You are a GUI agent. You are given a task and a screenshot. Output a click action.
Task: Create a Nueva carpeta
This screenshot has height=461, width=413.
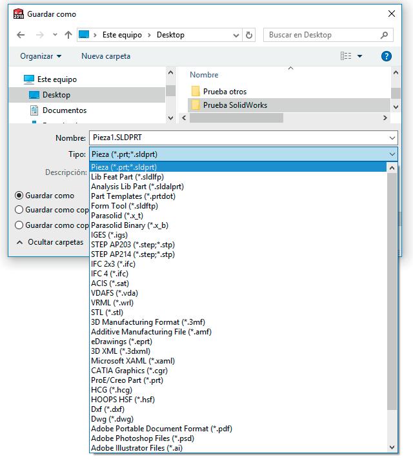pos(106,56)
